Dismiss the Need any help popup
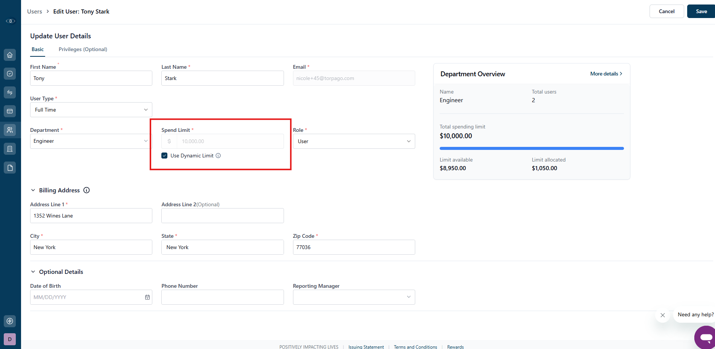This screenshot has width=715, height=349. click(663, 315)
